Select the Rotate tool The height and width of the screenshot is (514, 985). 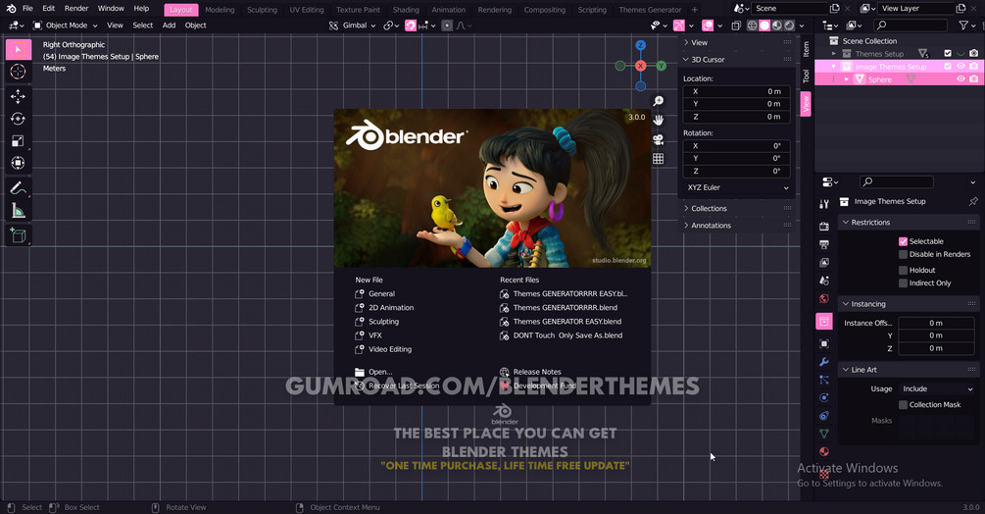(x=18, y=119)
